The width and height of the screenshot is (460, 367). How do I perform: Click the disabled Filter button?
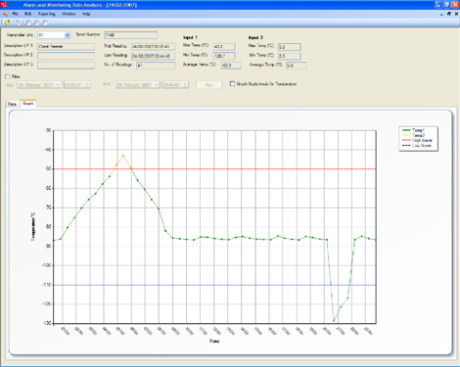pyautogui.click(x=208, y=85)
